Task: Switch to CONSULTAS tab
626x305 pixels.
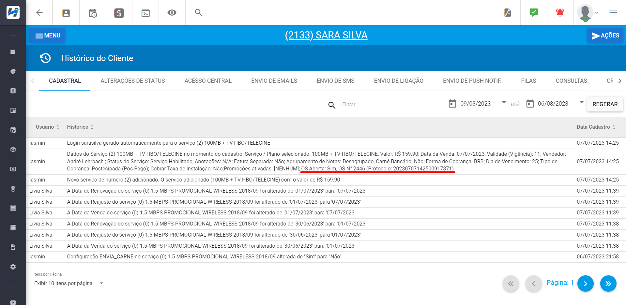Action: point(572,81)
